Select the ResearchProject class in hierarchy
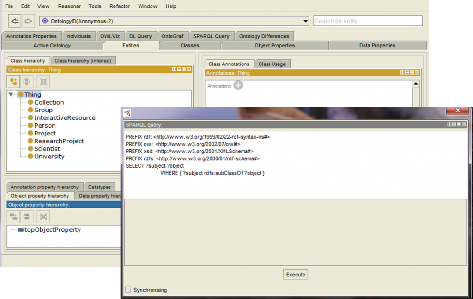 click(59, 141)
